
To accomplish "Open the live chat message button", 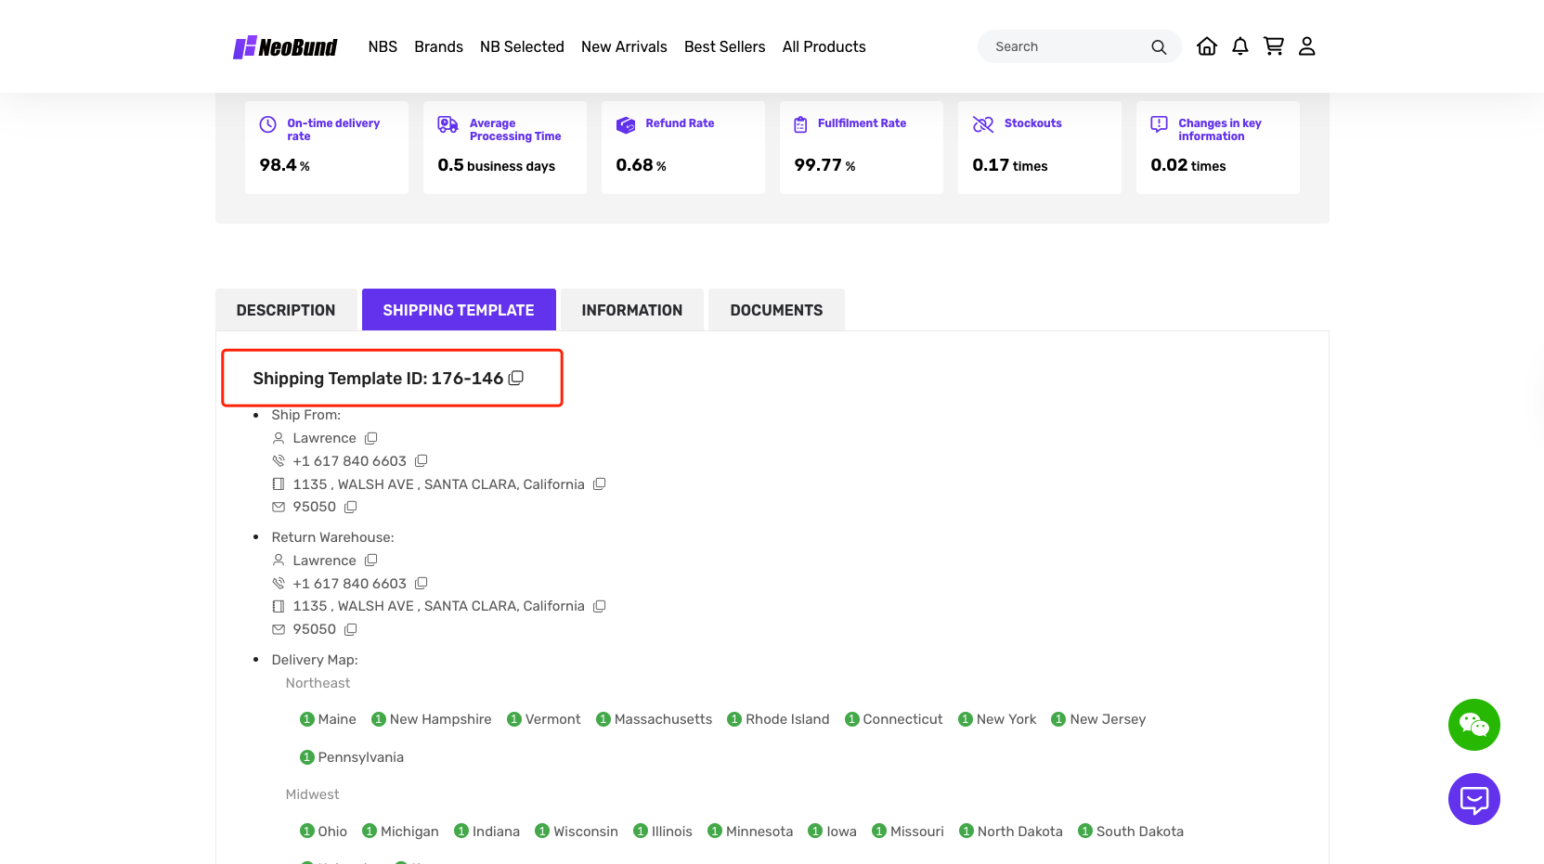I will coord(1473,799).
